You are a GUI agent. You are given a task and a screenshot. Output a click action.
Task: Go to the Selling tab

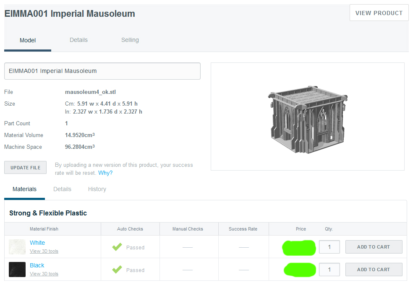click(x=130, y=40)
